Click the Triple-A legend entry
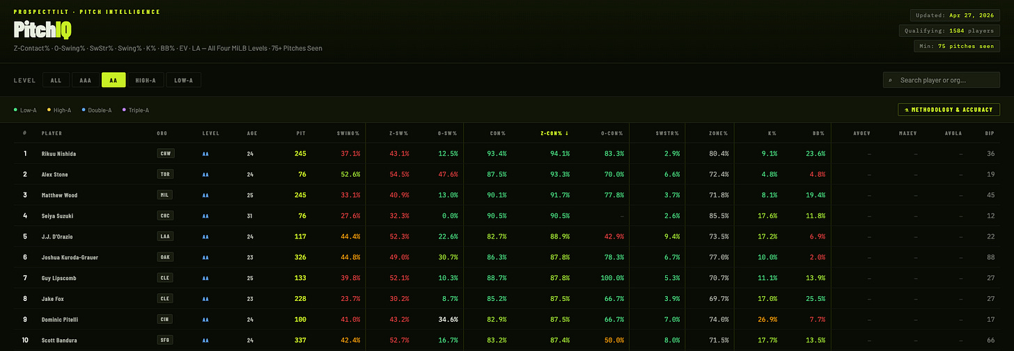The height and width of the screenshot is (351, 1014). click(136, 110)
